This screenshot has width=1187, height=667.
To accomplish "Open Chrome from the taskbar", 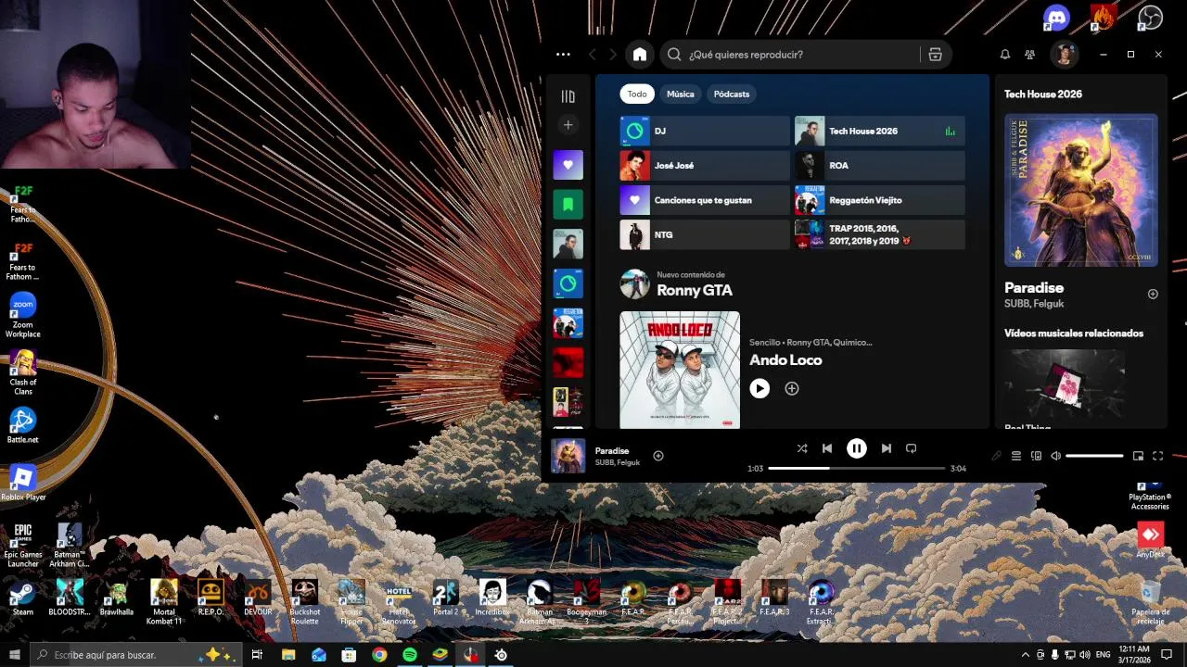I will pos(379,655).
